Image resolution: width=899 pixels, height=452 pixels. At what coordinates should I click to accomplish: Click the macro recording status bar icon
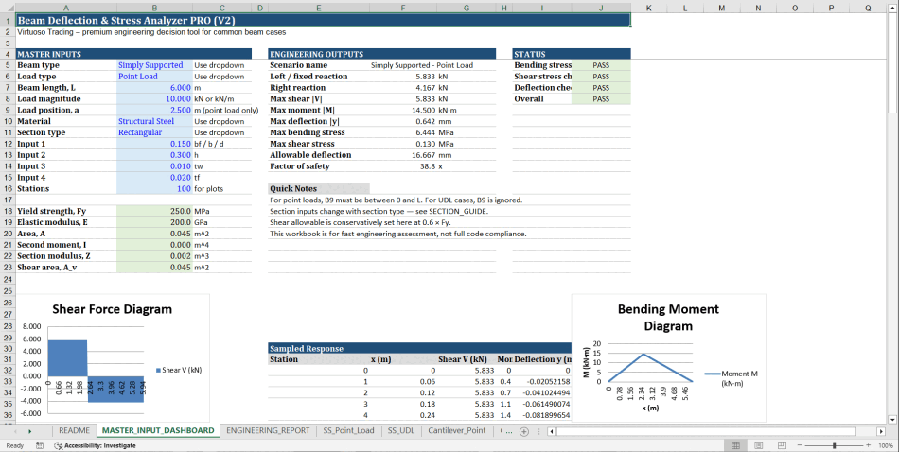point(40,445)
